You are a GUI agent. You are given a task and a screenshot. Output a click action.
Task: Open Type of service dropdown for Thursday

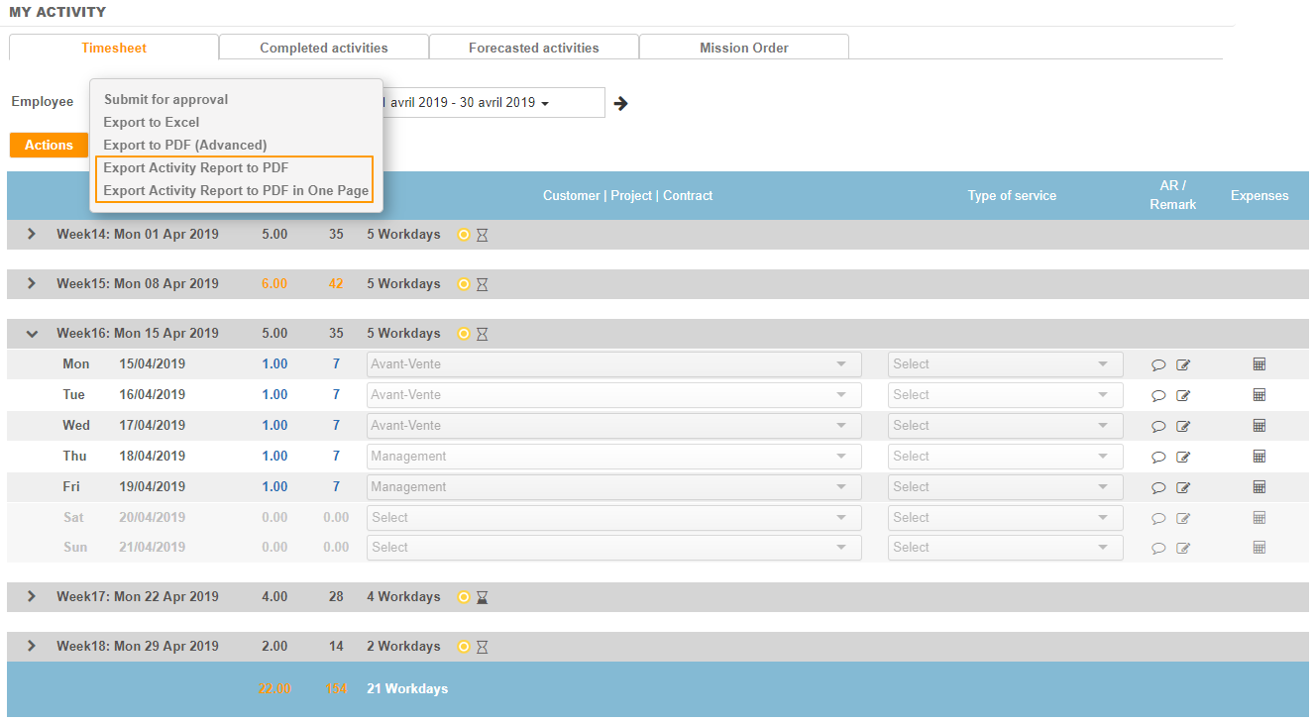pos(1005,457)
